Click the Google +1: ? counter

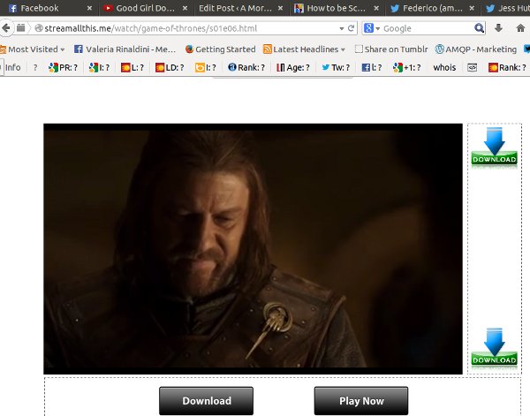(x=407, y=68)
